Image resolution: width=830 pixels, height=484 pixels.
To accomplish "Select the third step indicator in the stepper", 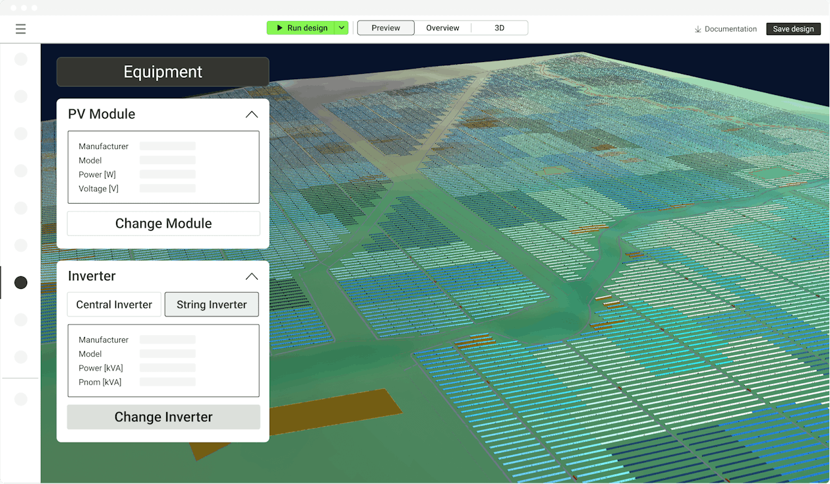I will [x=20, y=133].
